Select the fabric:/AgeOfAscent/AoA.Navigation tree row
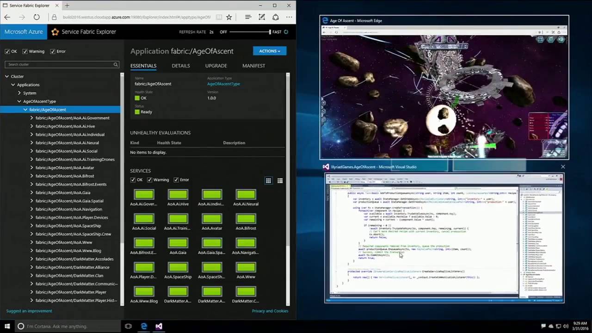Viewport: 592px width, 333px height. [68, 209]
